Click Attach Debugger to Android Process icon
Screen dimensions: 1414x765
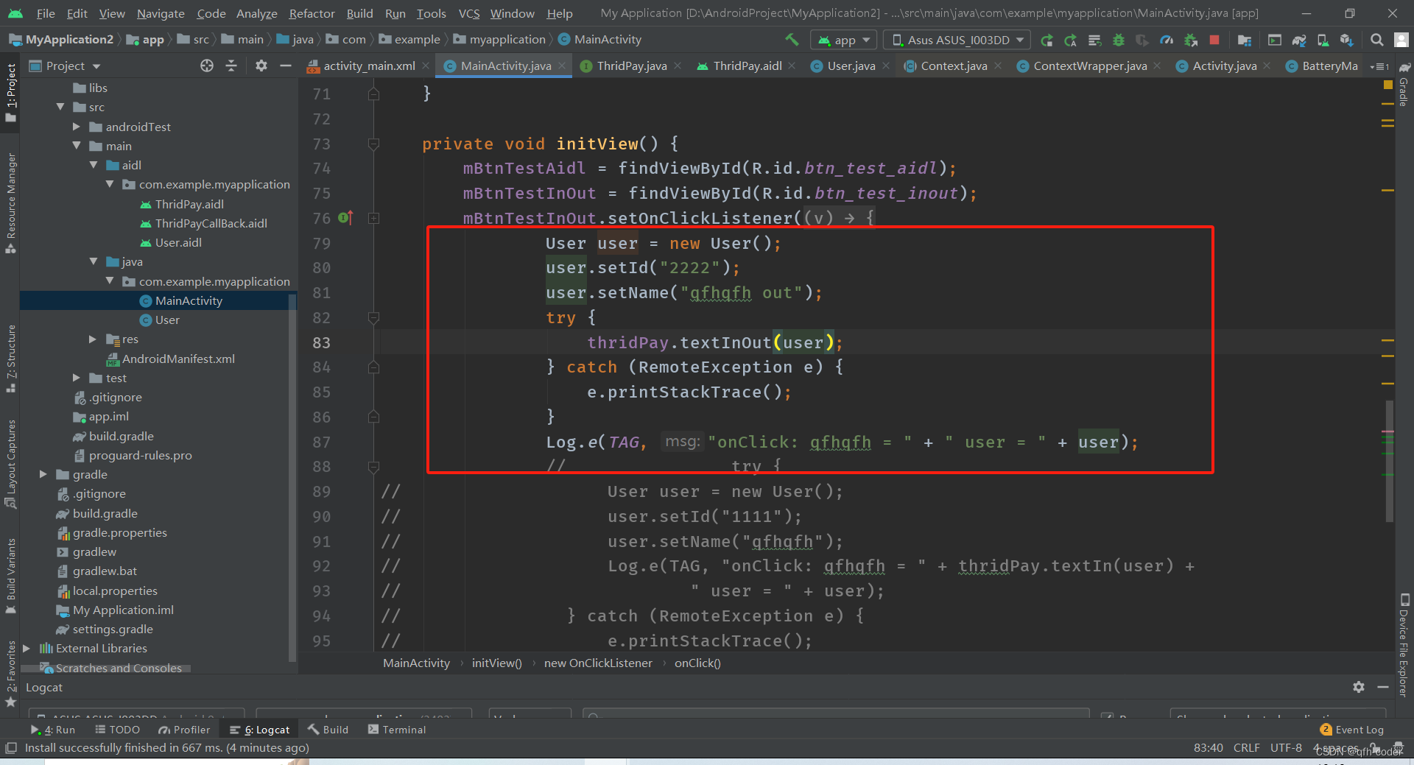pos(1191,40)
